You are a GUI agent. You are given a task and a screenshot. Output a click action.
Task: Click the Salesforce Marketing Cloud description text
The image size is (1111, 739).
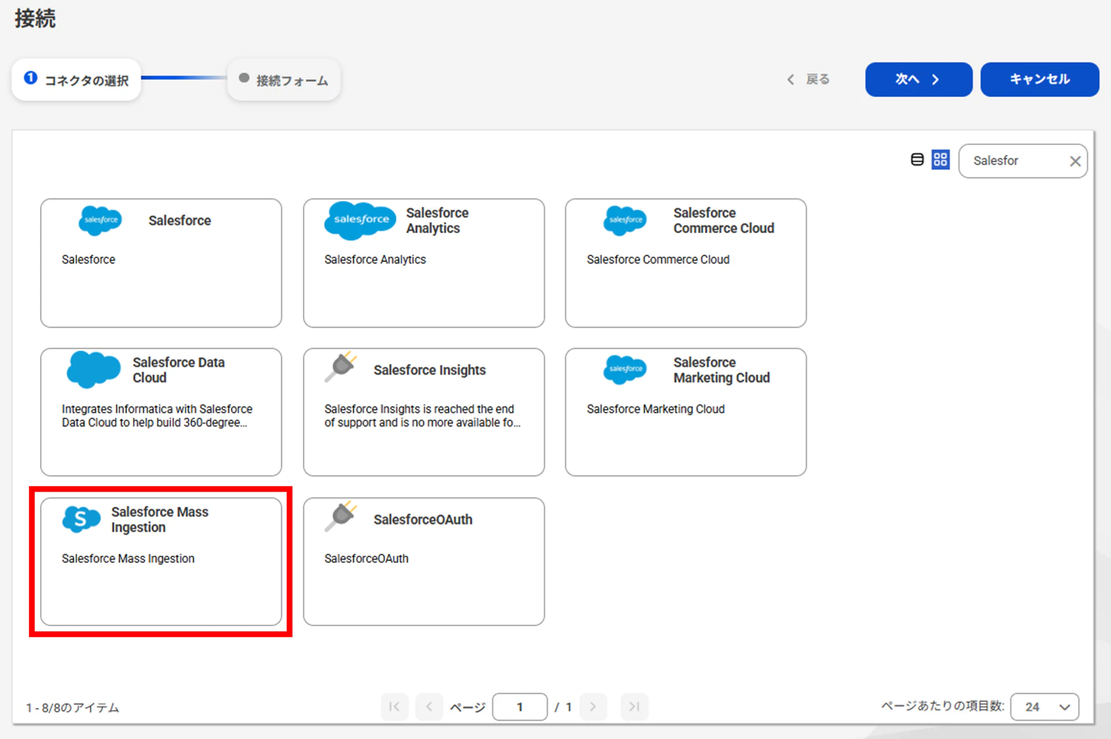[655, 409]
